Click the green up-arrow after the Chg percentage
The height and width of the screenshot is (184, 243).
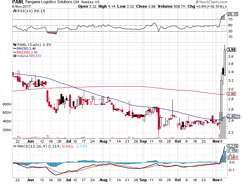[x=226, y=7]
